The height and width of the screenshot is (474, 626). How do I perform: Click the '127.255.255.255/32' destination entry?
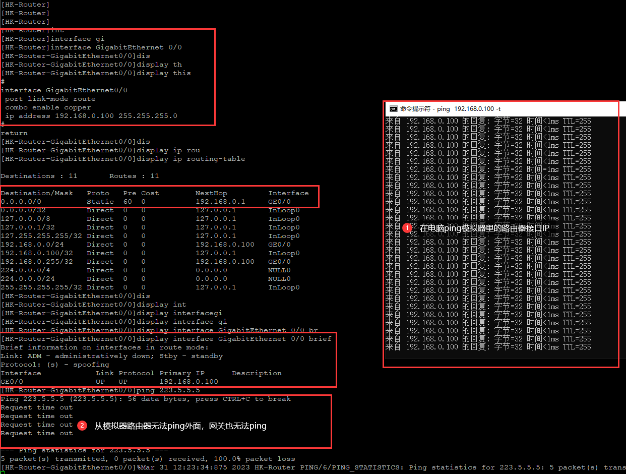41,236
